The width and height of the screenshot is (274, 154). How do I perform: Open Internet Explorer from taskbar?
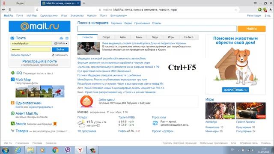pos(18,150)
